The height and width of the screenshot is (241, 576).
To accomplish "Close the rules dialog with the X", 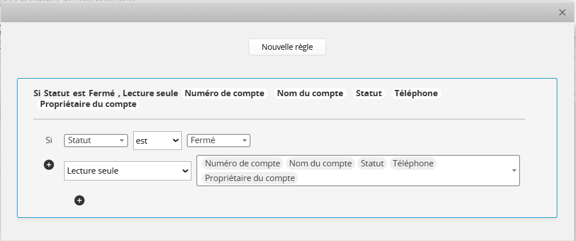I will (x=562, y=12).
